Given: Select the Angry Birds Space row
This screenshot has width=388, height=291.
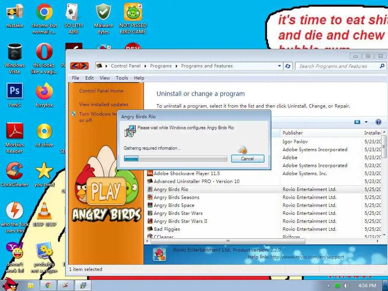Looking at the screenshot, I should click(263, 205).
